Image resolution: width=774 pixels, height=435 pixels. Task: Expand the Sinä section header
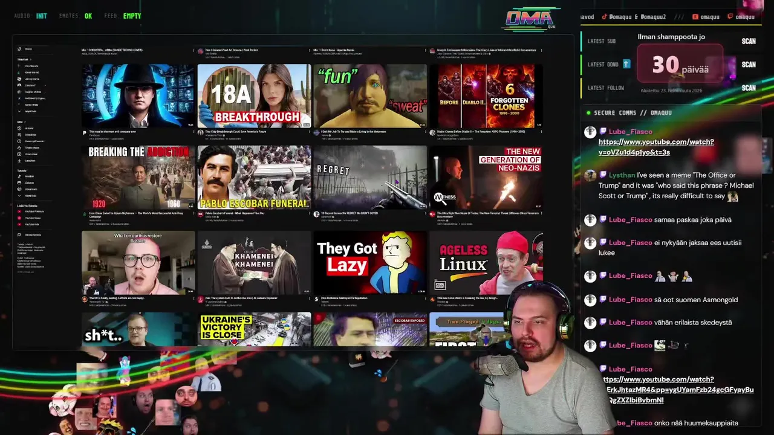[x=21, y=122]
